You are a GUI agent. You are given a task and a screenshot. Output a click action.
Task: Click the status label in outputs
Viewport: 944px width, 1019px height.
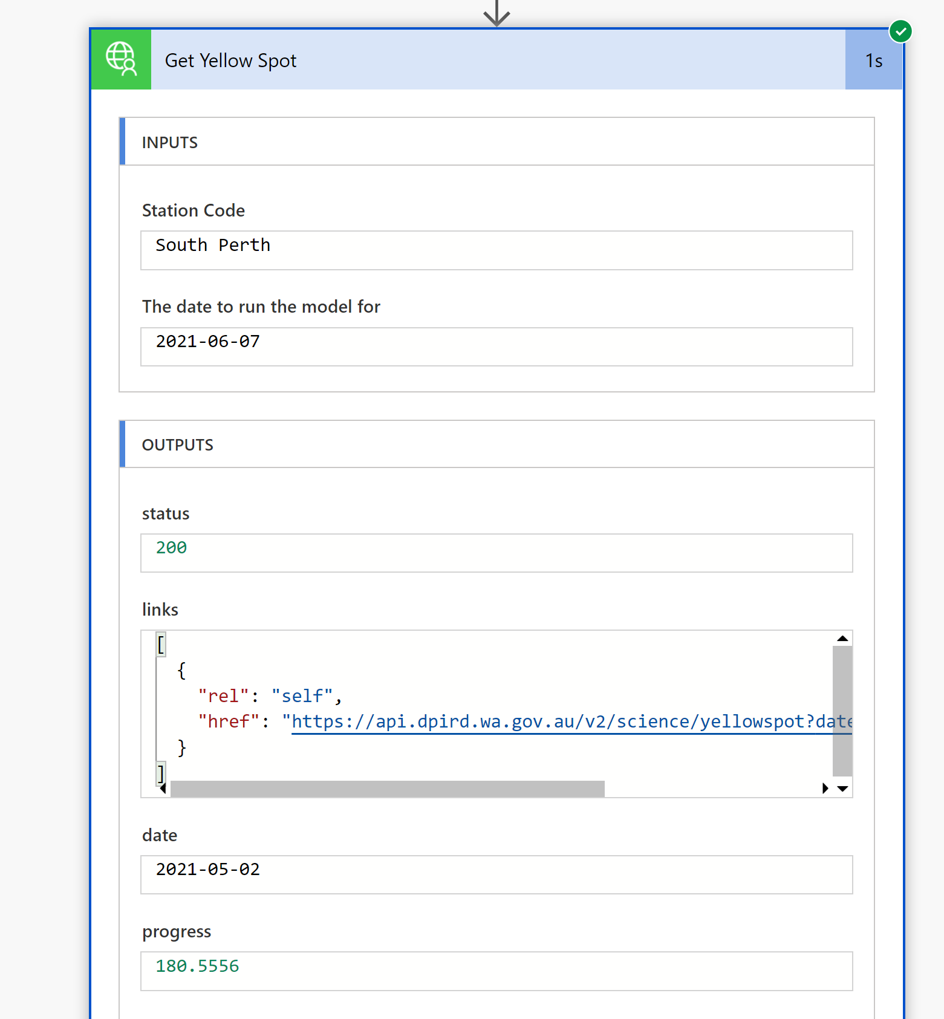click(x=166, y=513)
